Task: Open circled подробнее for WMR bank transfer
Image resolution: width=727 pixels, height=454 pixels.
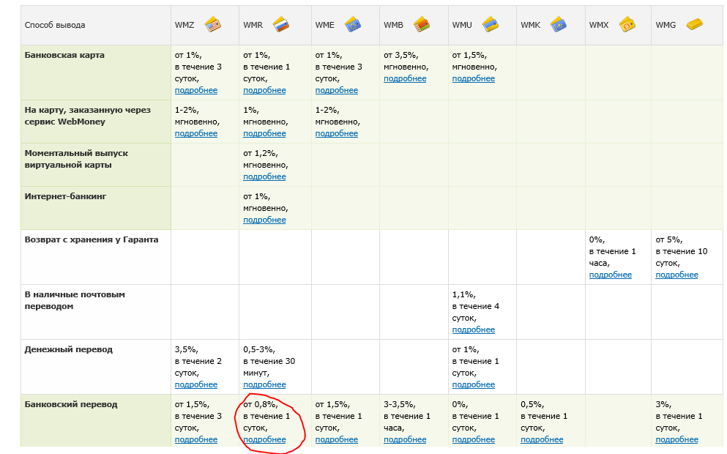Action: point(264,439)
